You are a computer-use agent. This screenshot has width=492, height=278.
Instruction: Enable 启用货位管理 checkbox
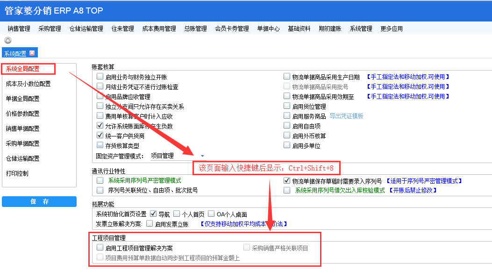[287, 106]
